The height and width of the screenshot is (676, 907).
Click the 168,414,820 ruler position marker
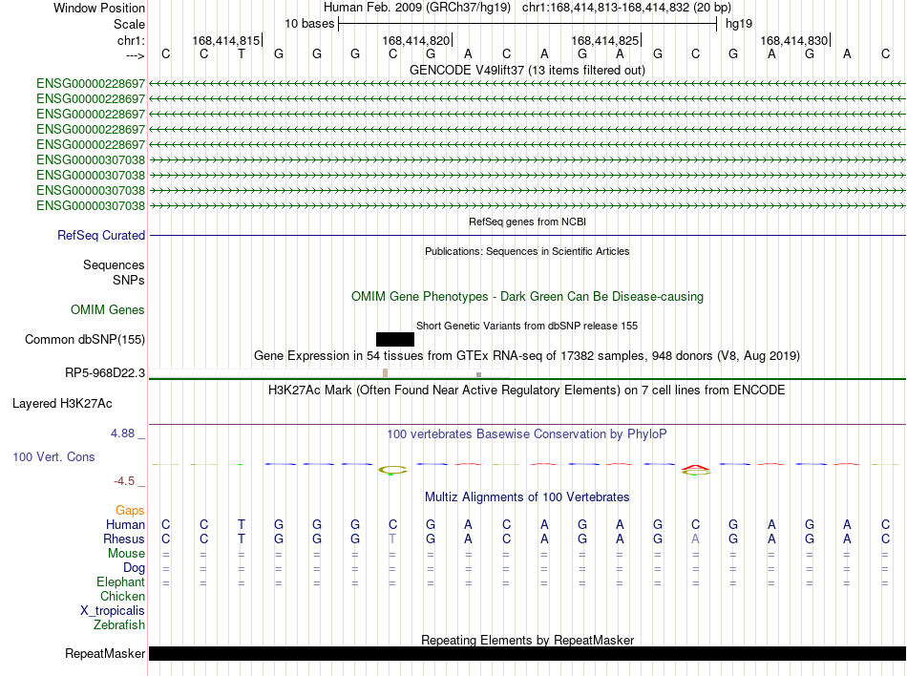point(416,40)
